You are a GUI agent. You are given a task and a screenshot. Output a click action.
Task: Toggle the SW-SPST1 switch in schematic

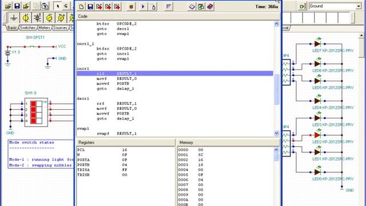(x=32, y=47)
